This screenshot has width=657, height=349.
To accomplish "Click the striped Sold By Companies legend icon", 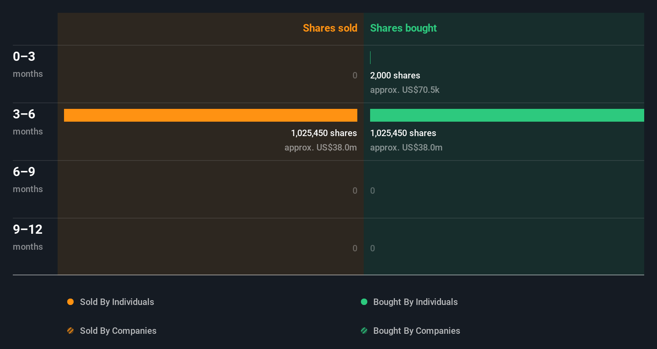I will (x=70, y=331).
